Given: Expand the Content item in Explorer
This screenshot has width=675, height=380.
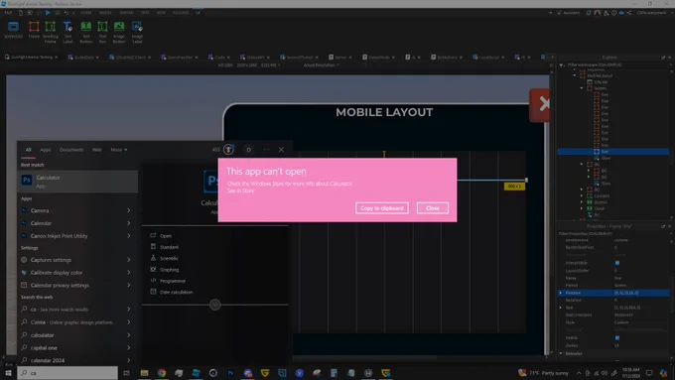Looking at the screenshot, I should point(582,195).
